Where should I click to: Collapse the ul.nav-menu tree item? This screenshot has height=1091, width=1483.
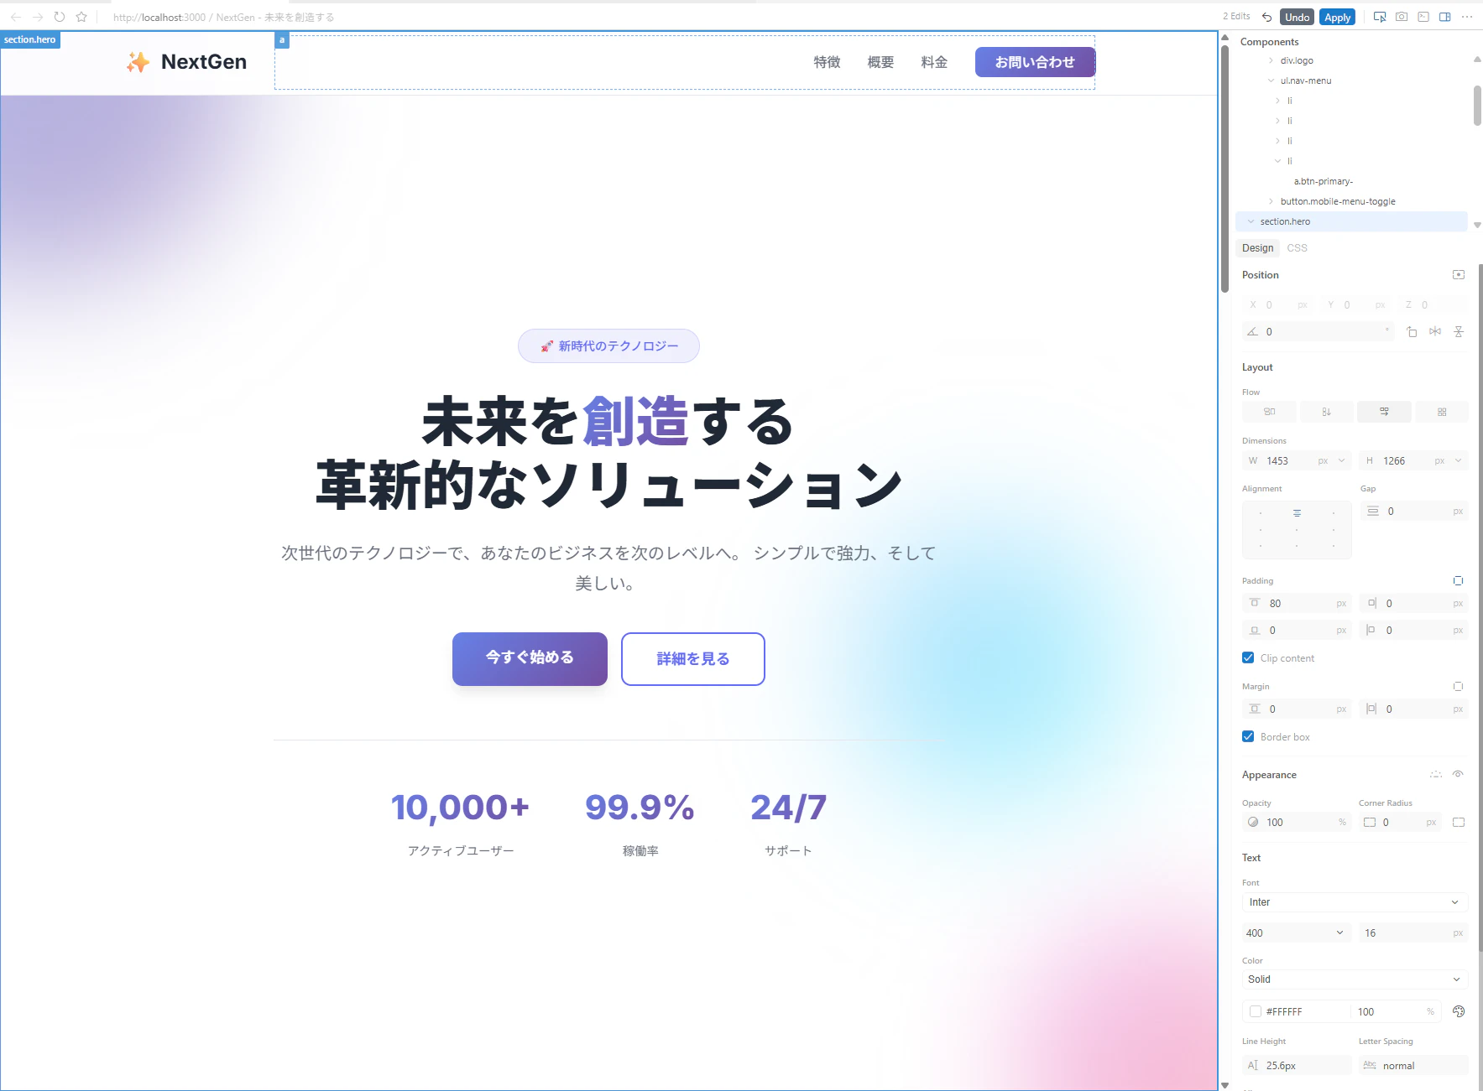(1272, 80)
